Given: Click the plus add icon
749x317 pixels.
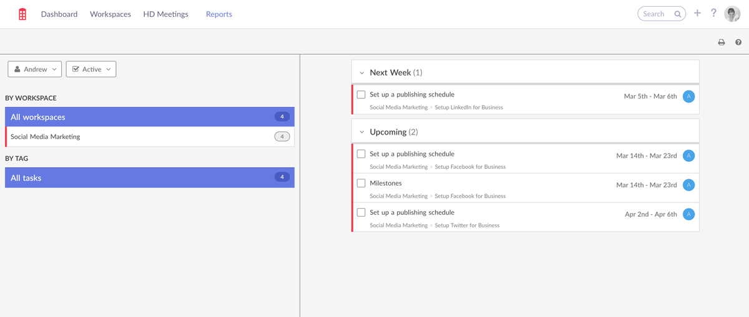Looking at the screenshot, I should pos(697,13).
